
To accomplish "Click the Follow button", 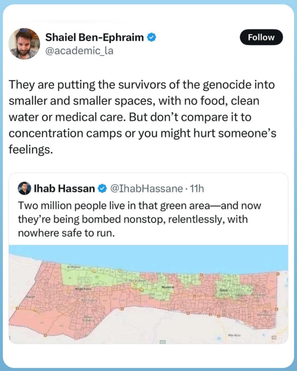I will [x=261, y=37].
